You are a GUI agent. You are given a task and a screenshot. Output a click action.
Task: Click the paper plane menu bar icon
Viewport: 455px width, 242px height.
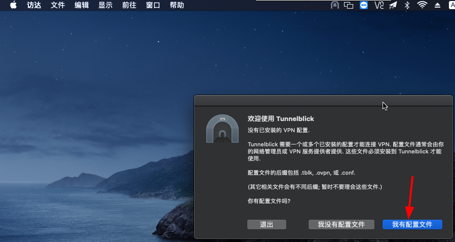[x=393, y=5]
